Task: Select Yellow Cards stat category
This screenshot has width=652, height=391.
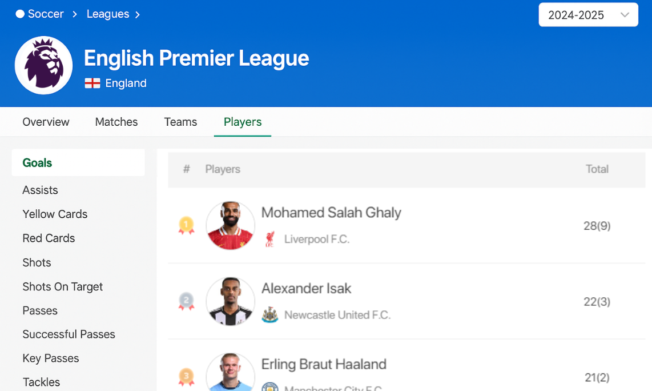Action: pyautogui.click(x=55, y=214)
